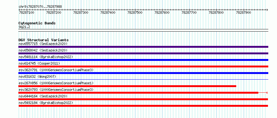Select the thin nsv831632 blue line
The width and height of the screenshot is (277, 118).
pos(143,80)
